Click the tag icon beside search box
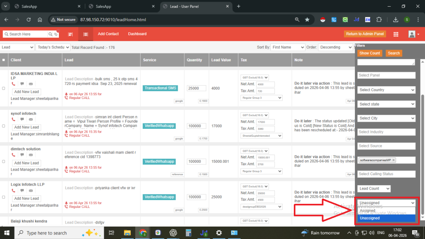This screenshot has height=239, width=425. coord(56,34)
